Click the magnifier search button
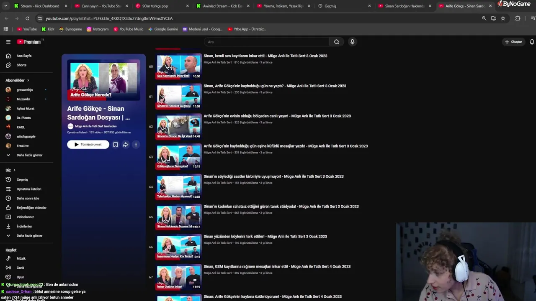Image resolution: width=536 pixels, height=301 pixels. point(337,42)
